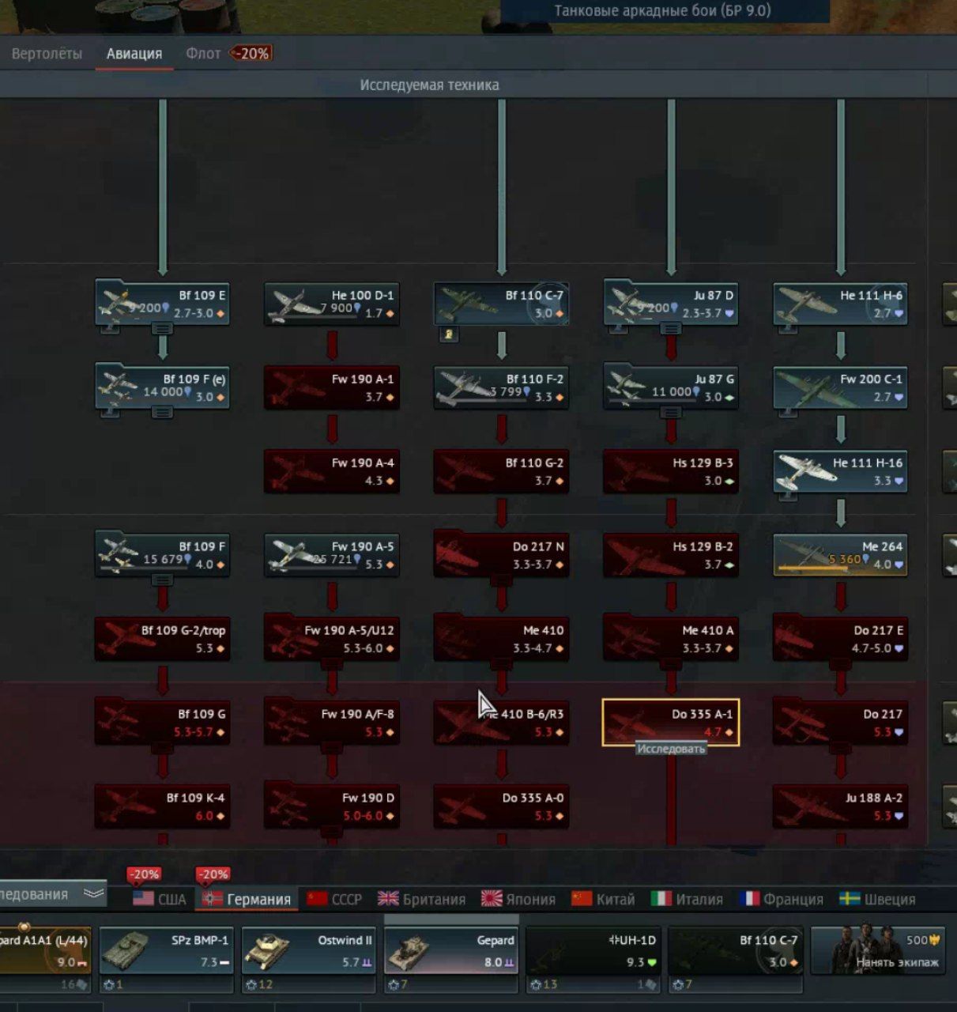Select the Me 264 bomber card
Image resolution: width=957 pixels, height=1012 pixels.
[x=840, y=556]
